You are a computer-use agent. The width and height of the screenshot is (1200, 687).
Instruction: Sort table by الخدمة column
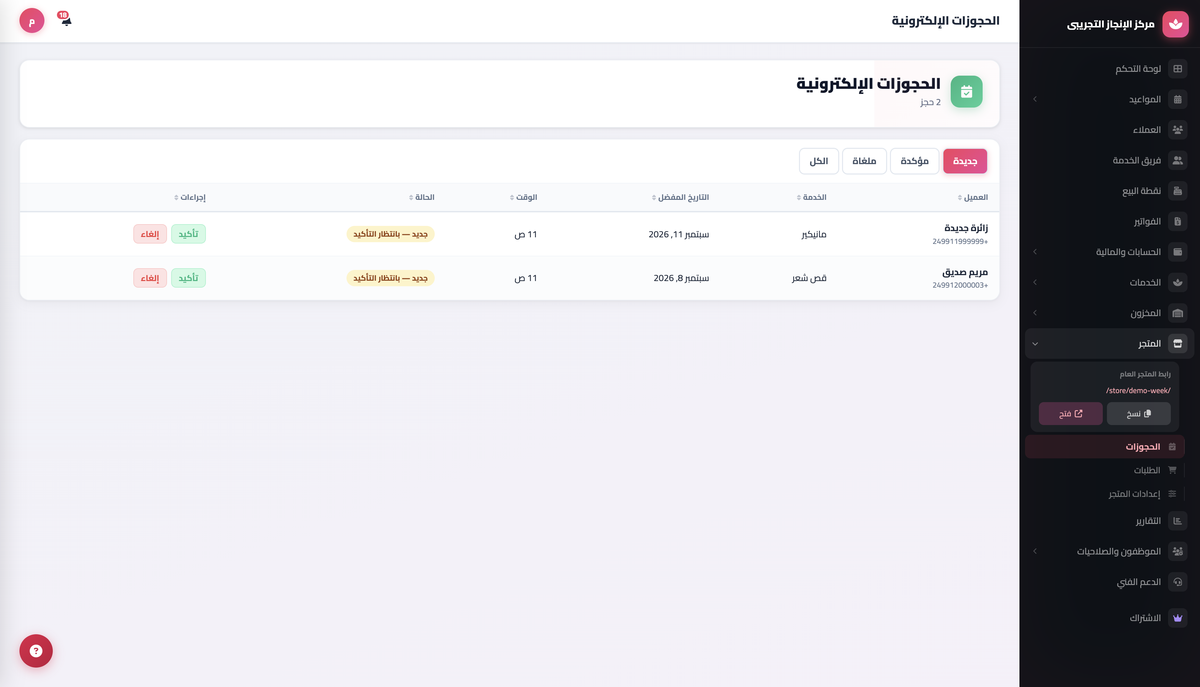click(x=811, y=197)
